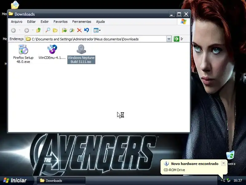Viewport: 246px width, 185px height.
Task: Select the WinCDEmu-4.1 installer icon
Action: [52, 49]
